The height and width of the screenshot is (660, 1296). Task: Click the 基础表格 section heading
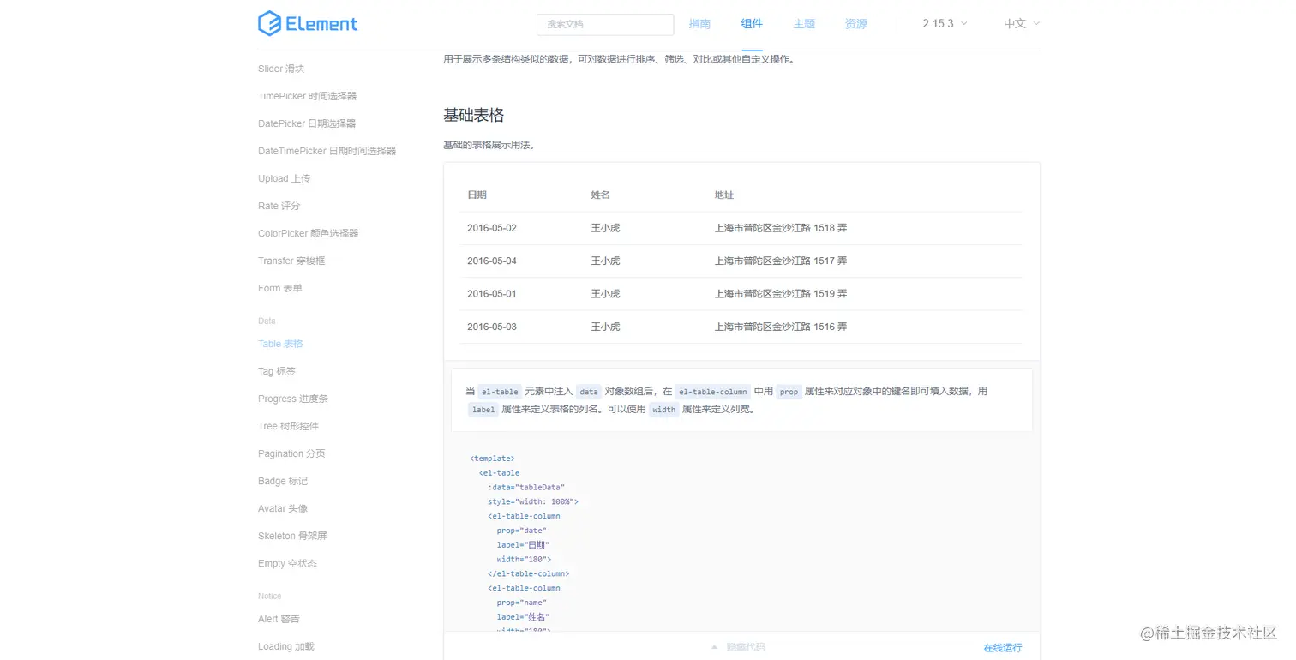coord(473,115)
